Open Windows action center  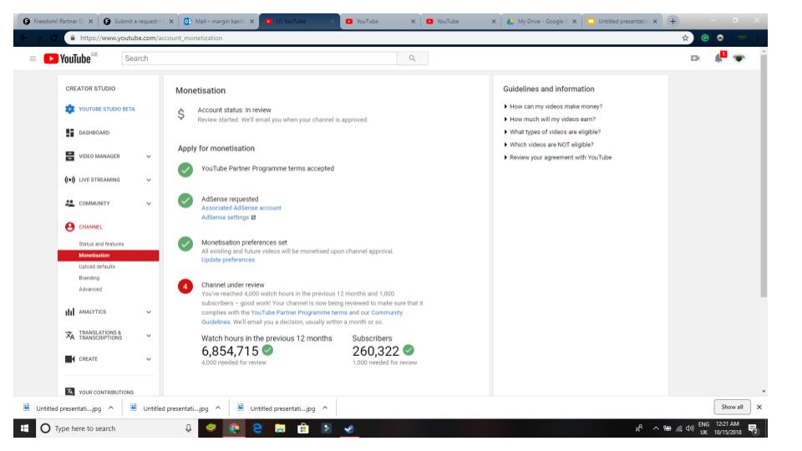click(x=753, y=428)
